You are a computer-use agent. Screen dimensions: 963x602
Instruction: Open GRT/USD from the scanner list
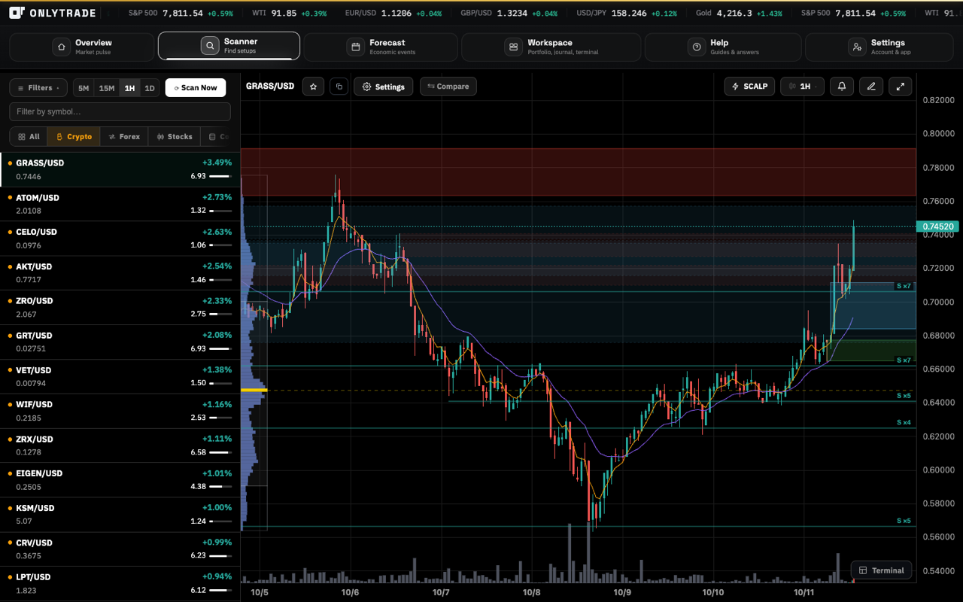pyautogui.click(x=120, y=342)
